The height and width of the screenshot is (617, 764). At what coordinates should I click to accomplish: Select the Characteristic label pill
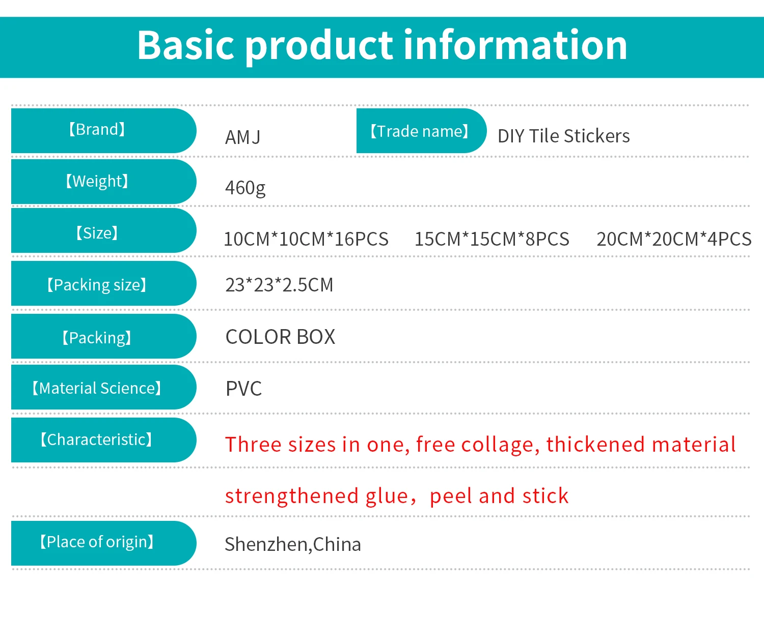tap(103, 440)
